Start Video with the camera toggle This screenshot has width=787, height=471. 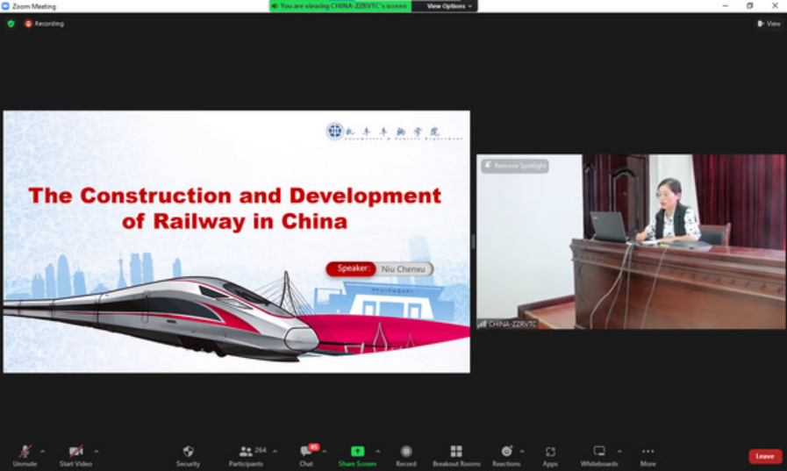point(75,453)
